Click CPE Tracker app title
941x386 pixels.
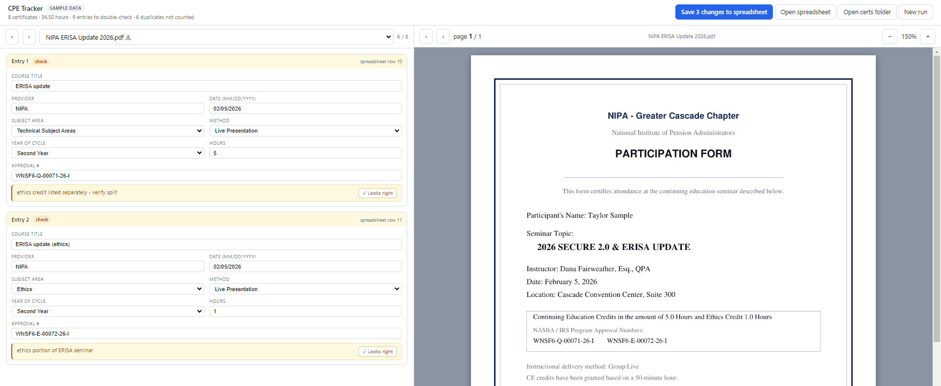pos(25,8)
